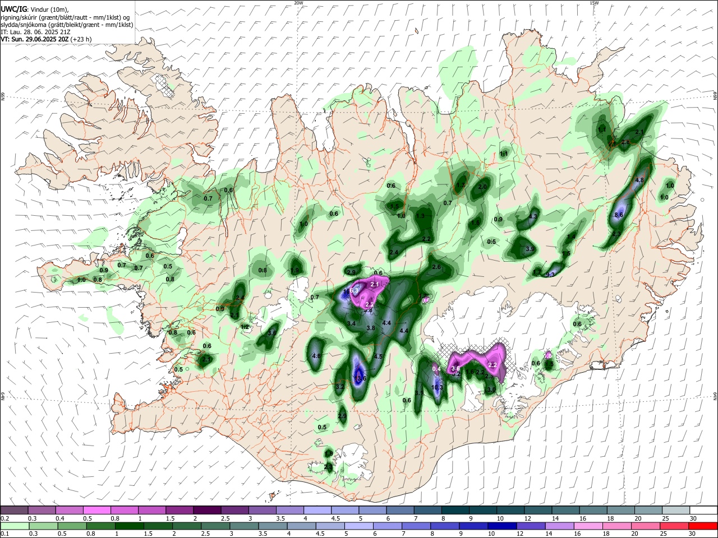This screenshot has width=718, height=538.
Task: Select the 13.6 precipitation label
Action: coord(360,378)
